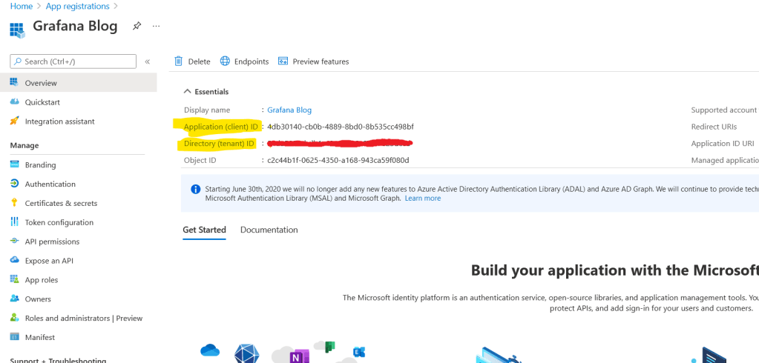Click the pin icon next to Grafana Blog
The width and height of the screenshot is (759, 363).
click(137, 26)
